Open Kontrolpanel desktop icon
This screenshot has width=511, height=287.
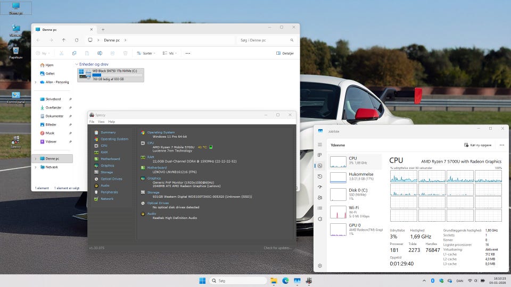coord(15,96)
